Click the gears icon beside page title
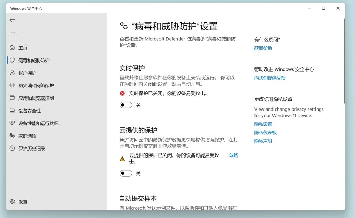The height and width of the screenshot is (218, 355). 124,26
